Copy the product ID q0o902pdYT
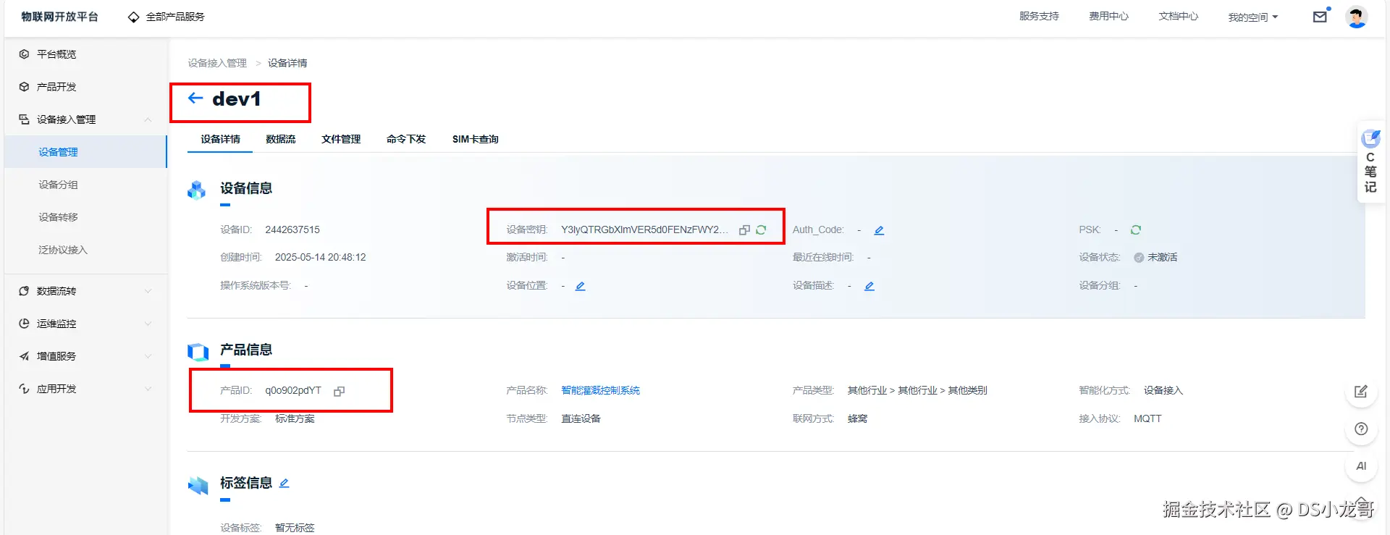Viewport: 1390px width, 535px height. [339, 391]
